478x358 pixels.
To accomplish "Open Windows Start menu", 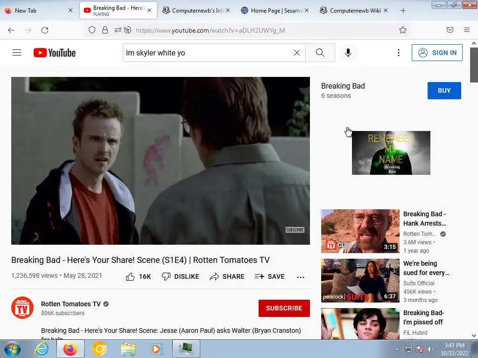I will [13, 349].
